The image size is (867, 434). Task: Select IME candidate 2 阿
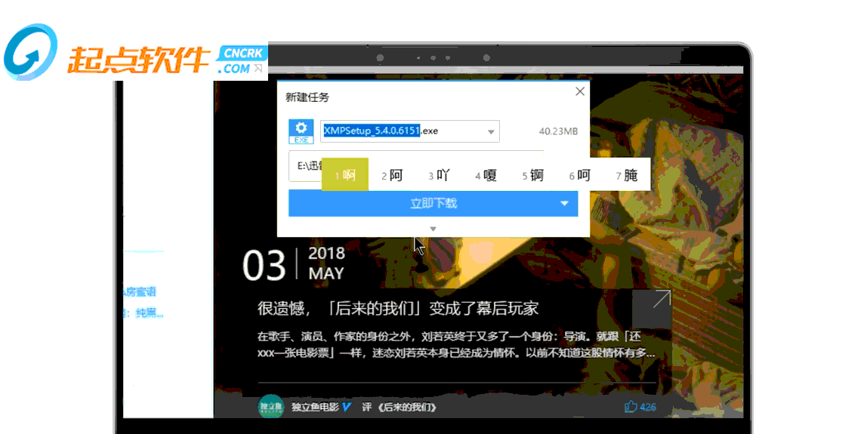(392, 175)
